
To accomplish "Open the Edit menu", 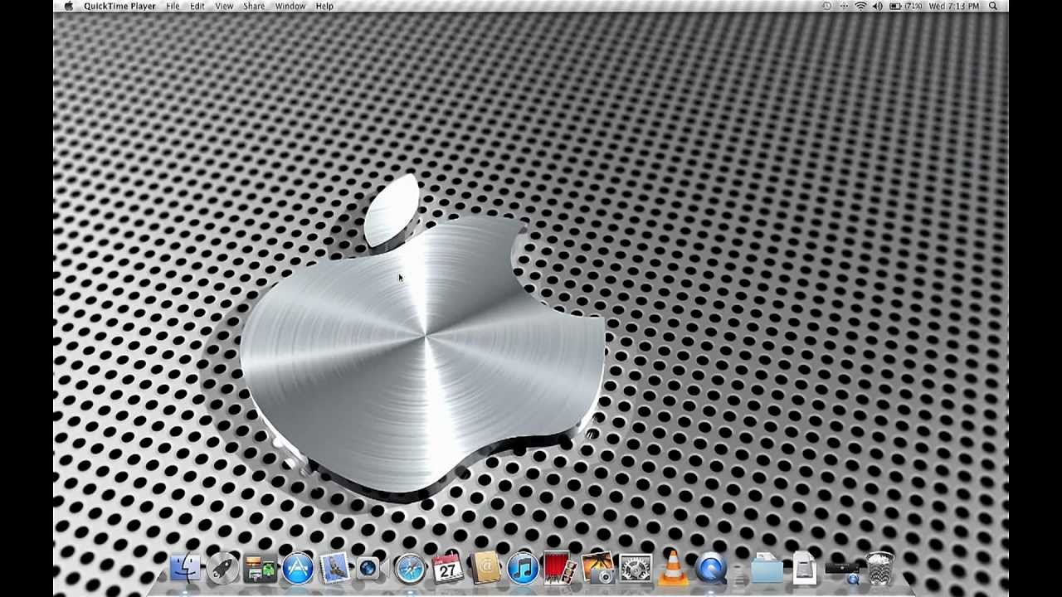I will click(x=197, y=6).
